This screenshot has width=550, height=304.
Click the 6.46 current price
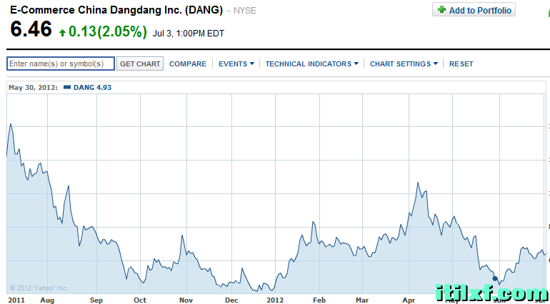tap(31, 29)
